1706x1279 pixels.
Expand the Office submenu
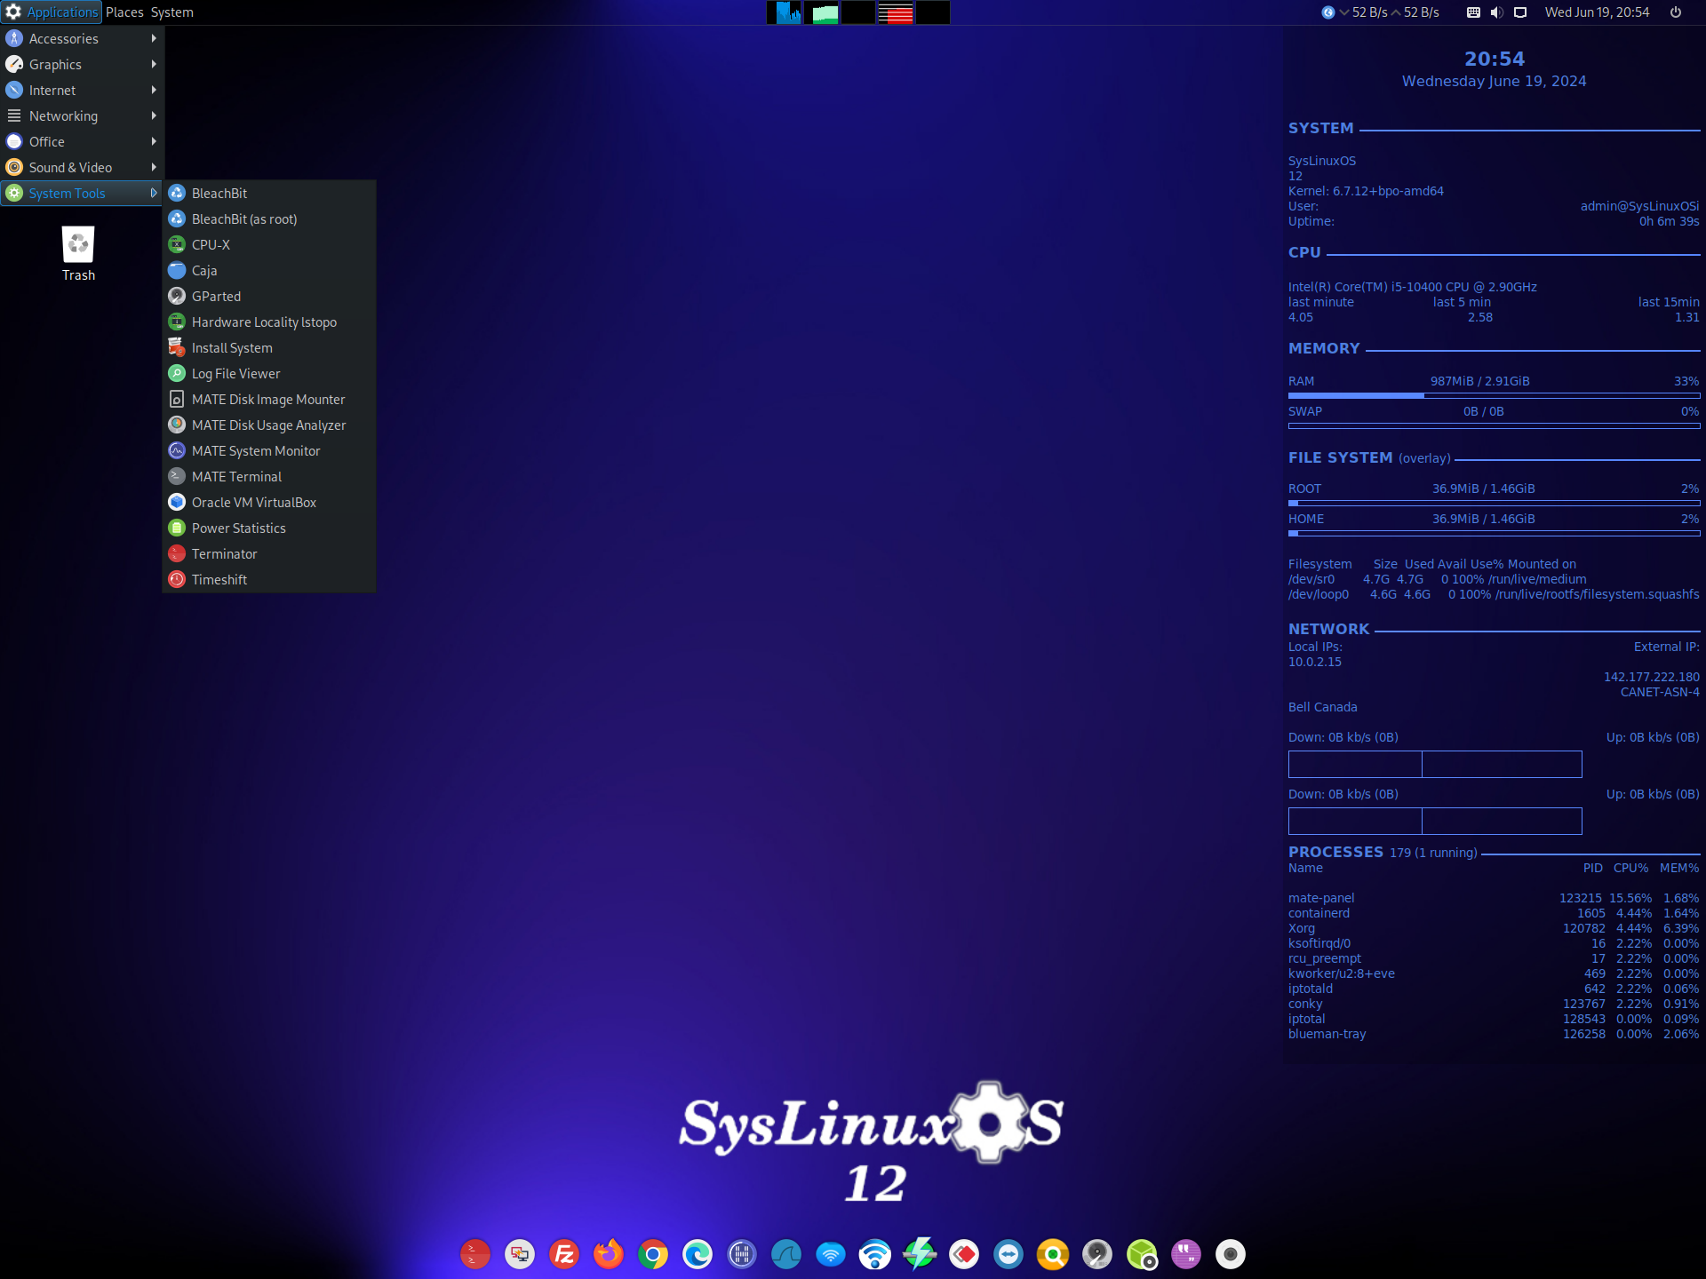[81, 141]
